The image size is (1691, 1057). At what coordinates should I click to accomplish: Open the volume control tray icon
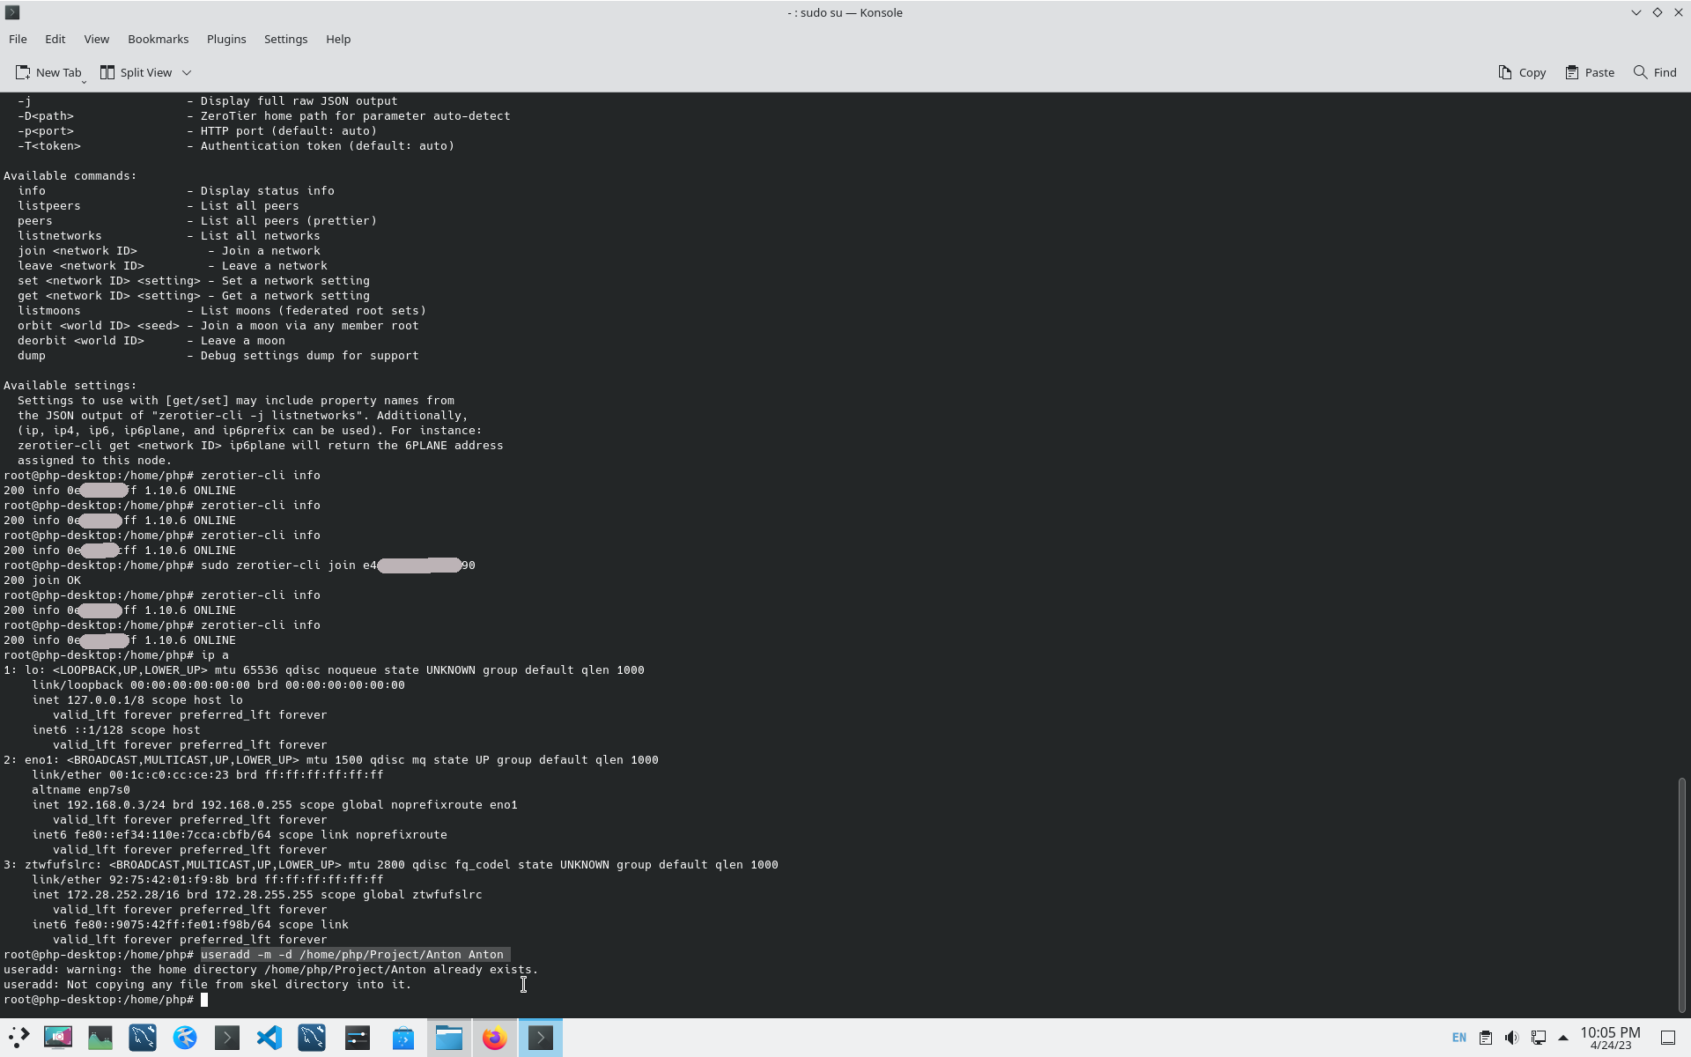coord(1511,1038)
